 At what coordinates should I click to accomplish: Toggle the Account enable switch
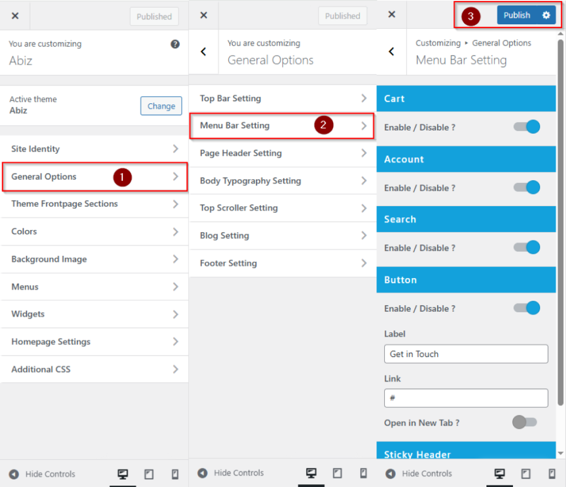[x=527, y=188]
